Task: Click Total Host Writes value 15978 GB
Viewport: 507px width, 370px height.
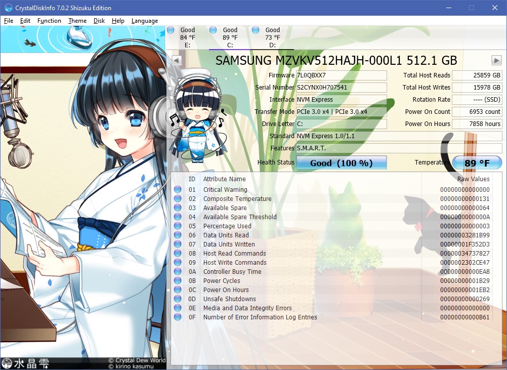Action: coord(477,88)
